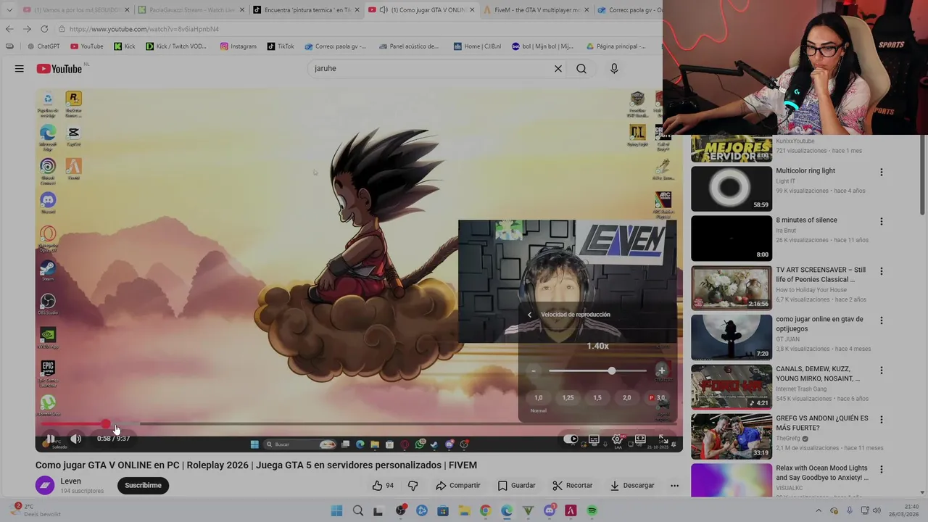
Task: Pause the video with the player button
Action: click(50, 439)
